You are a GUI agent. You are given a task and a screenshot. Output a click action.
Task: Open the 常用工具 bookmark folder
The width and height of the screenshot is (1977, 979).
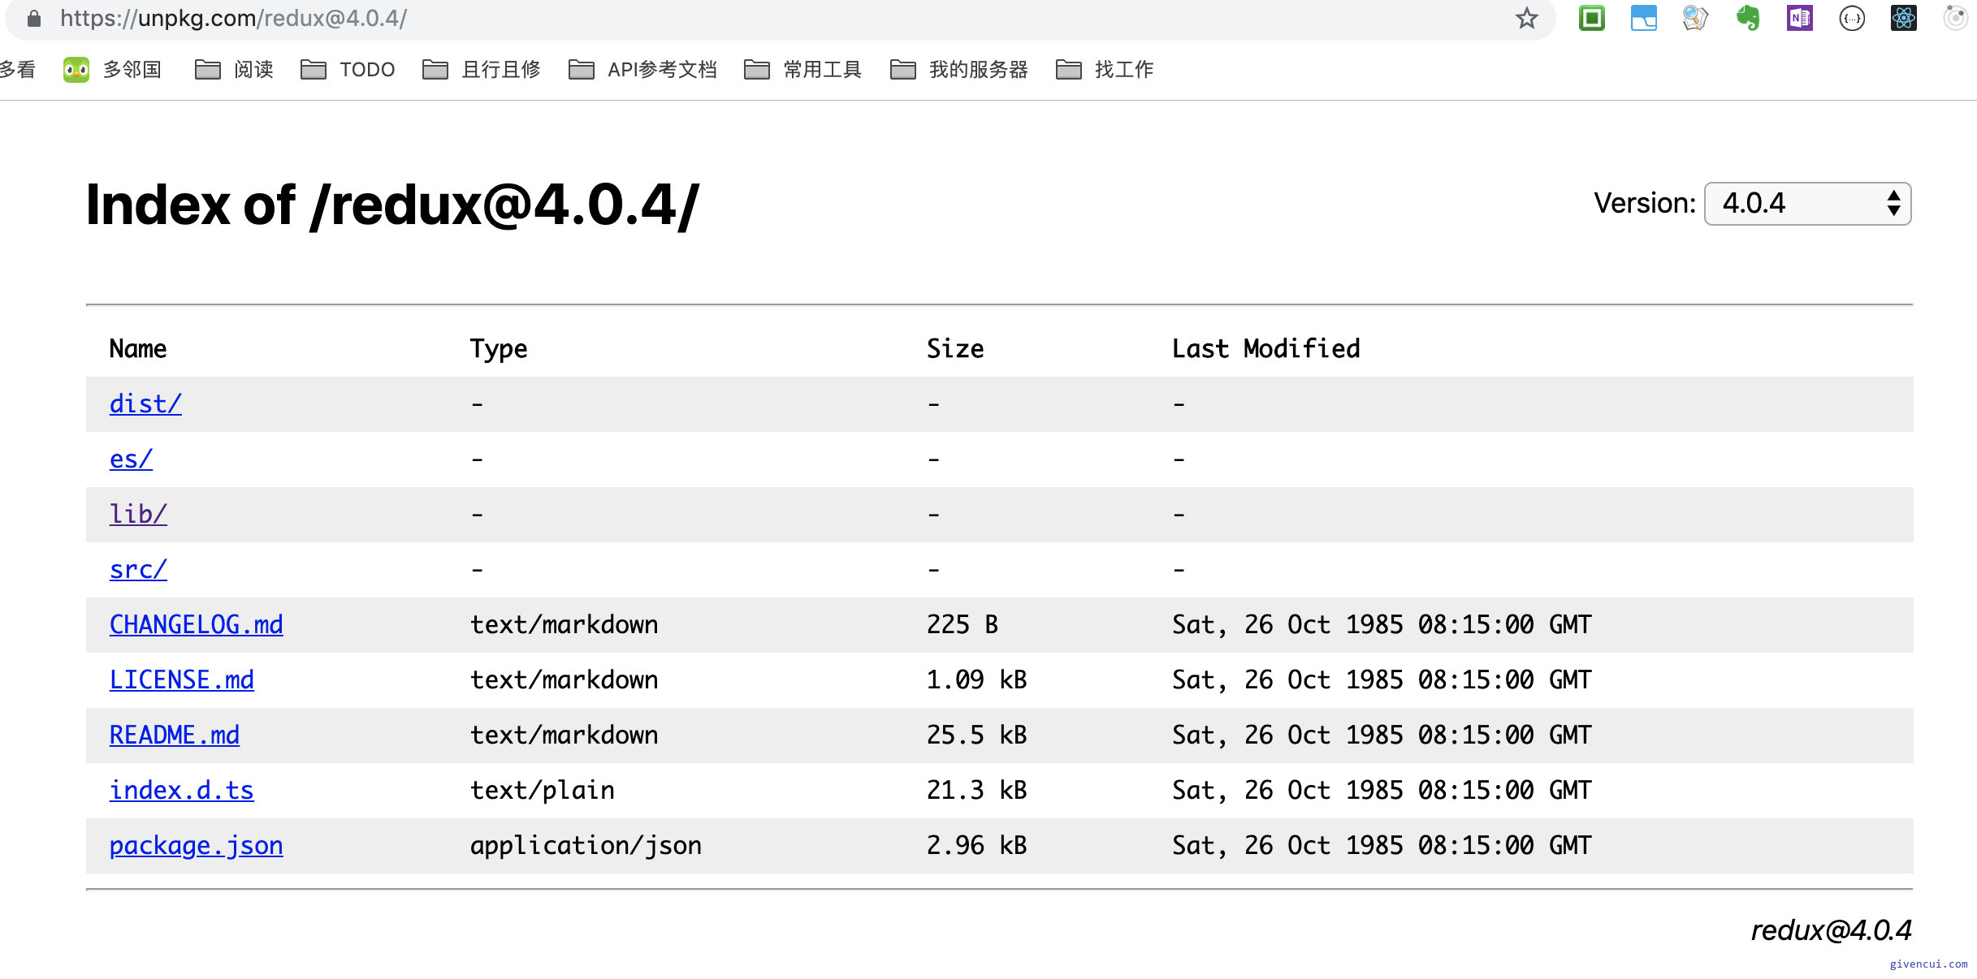(802, 70)
